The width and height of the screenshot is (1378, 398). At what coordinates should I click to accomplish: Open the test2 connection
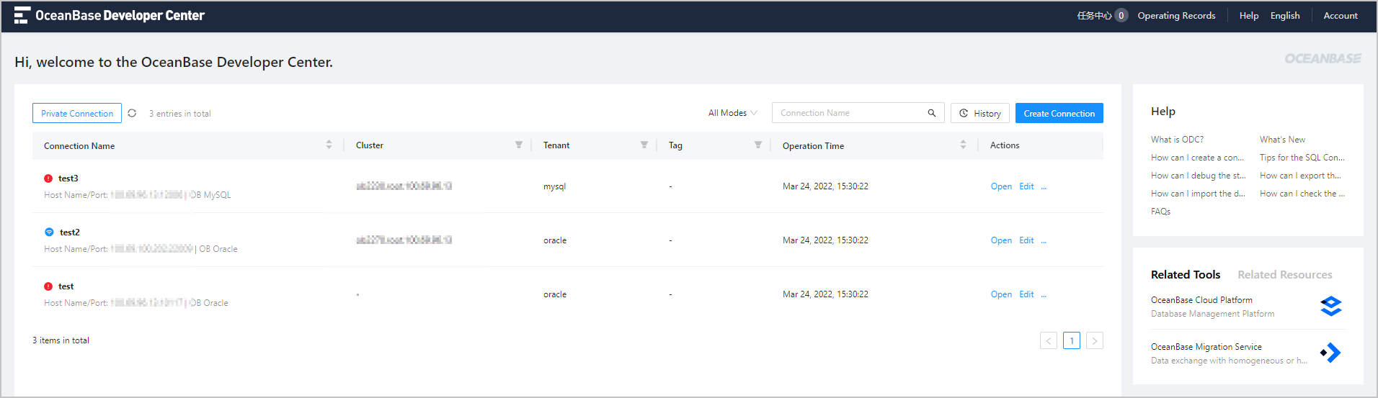(1001, 240)
